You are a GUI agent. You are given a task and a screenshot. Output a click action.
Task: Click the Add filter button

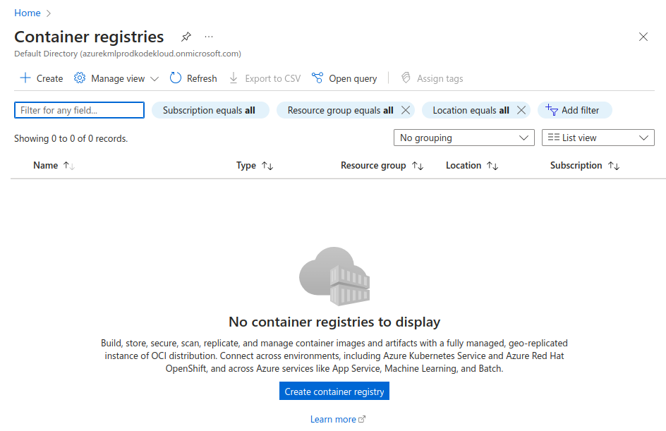click(574, 110)
